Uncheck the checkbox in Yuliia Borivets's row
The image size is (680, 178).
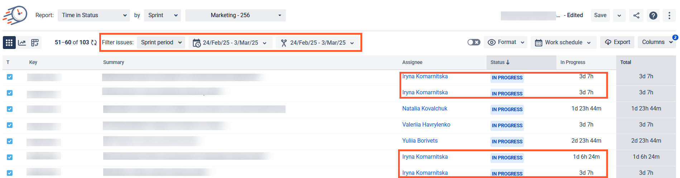[10, 141]
